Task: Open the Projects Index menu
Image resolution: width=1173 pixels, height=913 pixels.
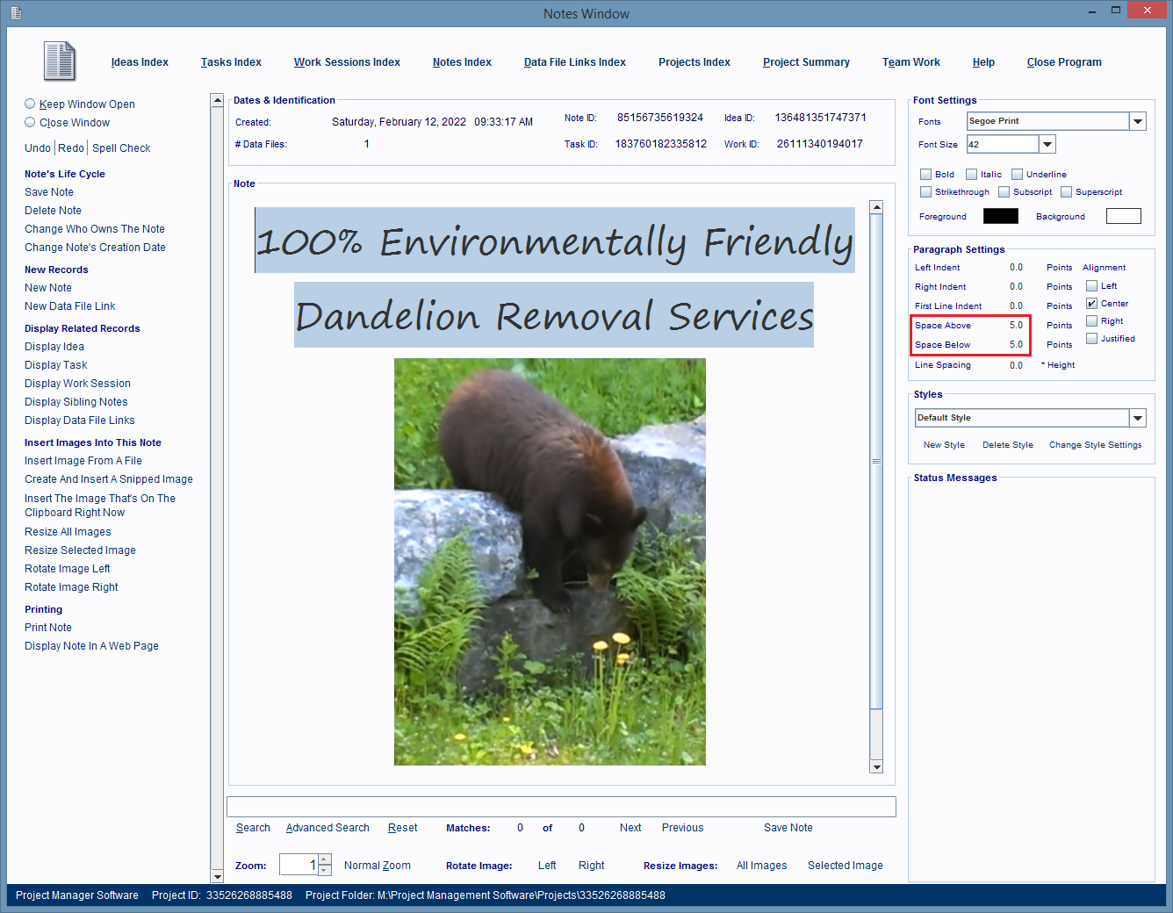Action: (x=694, y=62)
